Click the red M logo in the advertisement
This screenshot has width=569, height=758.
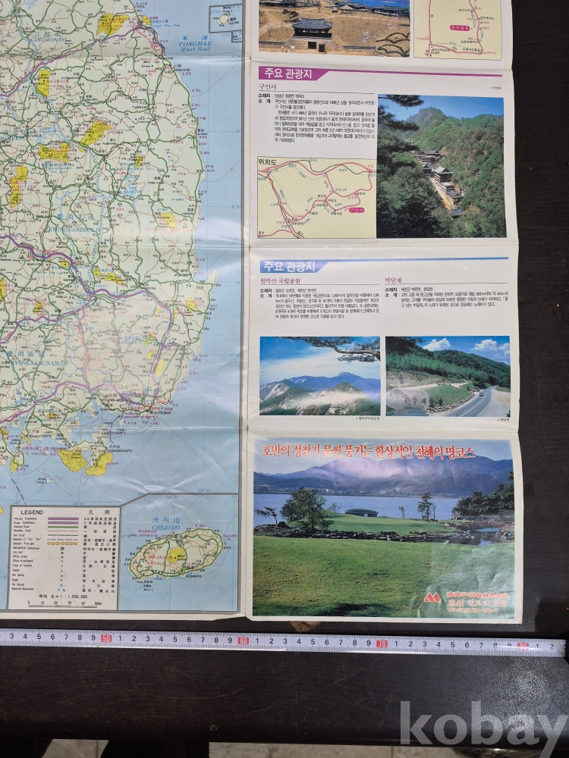point(433,598)
